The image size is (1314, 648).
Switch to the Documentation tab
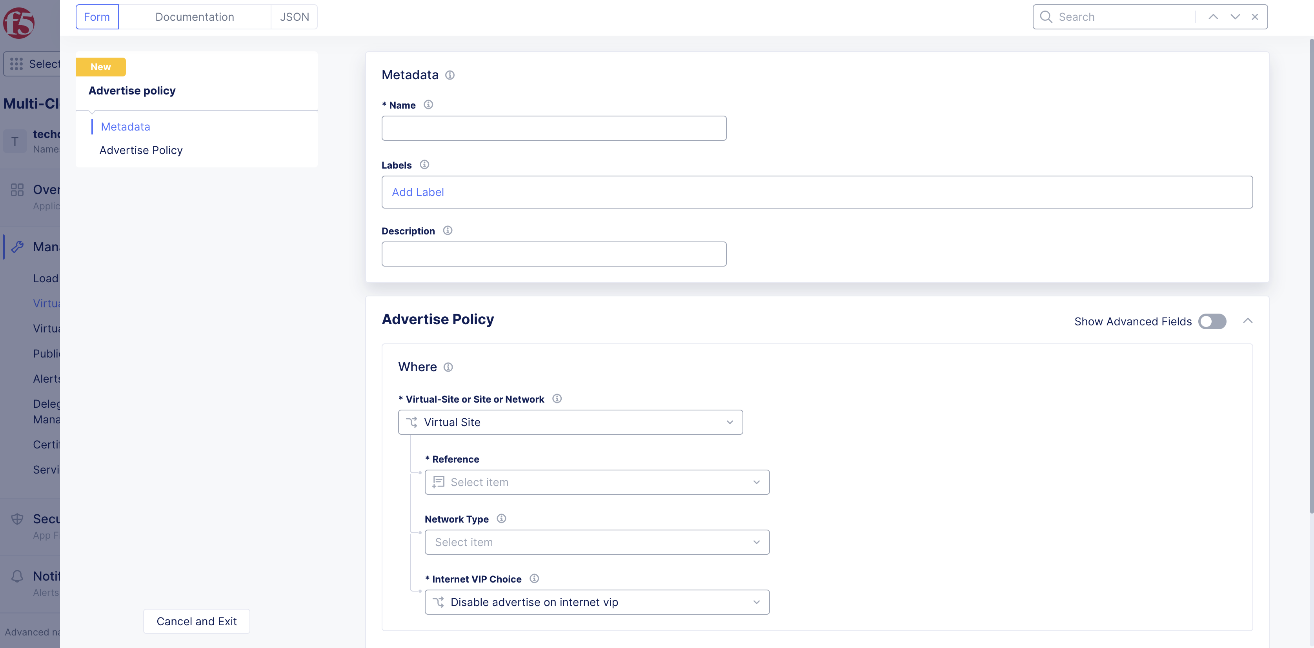195,17
